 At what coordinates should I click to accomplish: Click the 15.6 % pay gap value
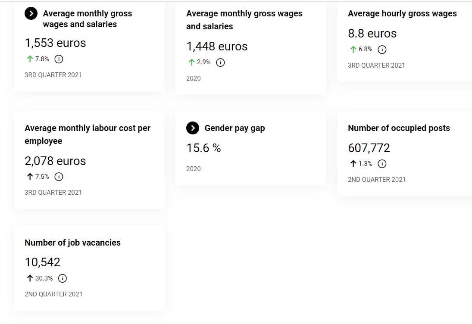point(203,148)
